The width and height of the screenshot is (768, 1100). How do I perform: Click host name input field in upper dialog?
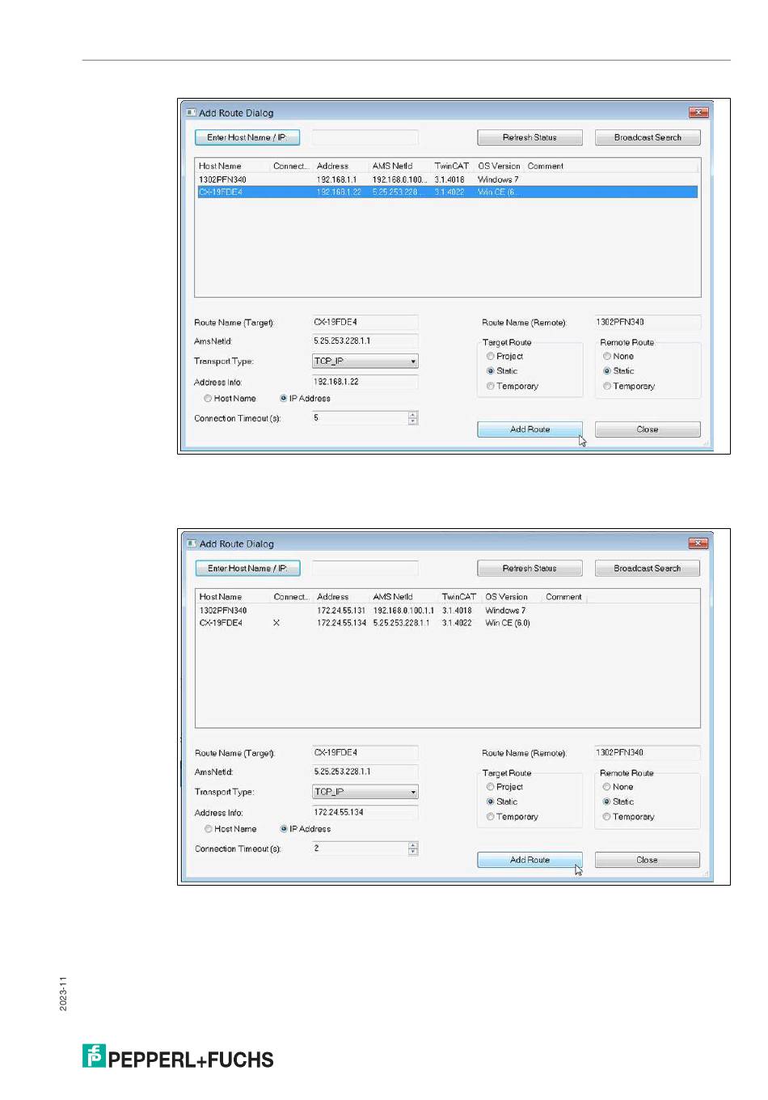coord(365,137)
